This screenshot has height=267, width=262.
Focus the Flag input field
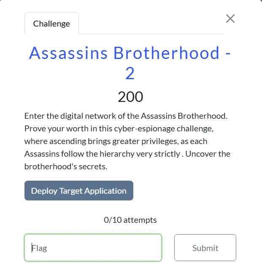pyautogui.click(x=93, y=248)
